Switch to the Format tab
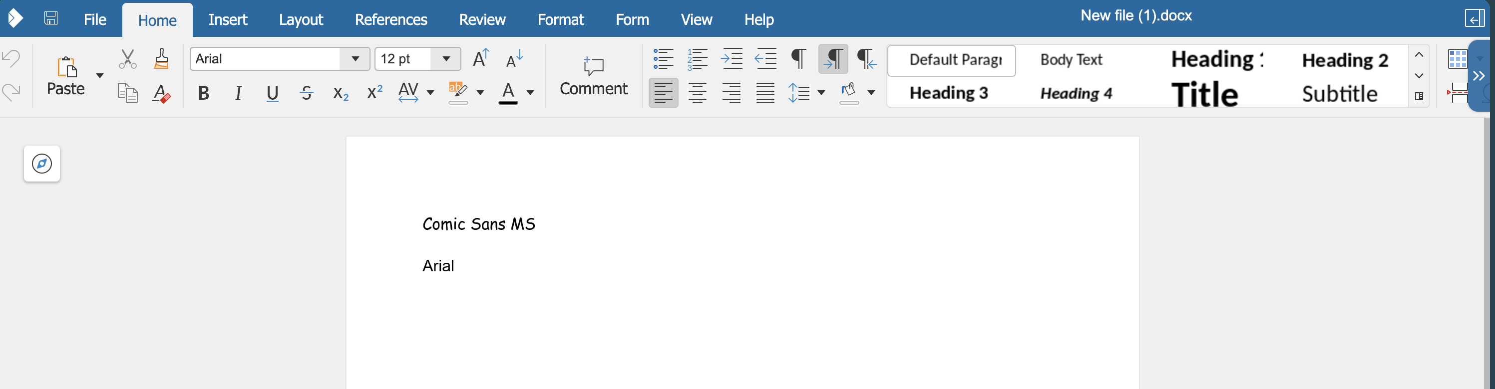Image resolution: width=1495 pixels, height=389 pixels. 560,20
